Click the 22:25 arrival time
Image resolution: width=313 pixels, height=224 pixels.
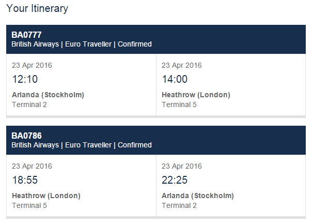tap(175, 180)
